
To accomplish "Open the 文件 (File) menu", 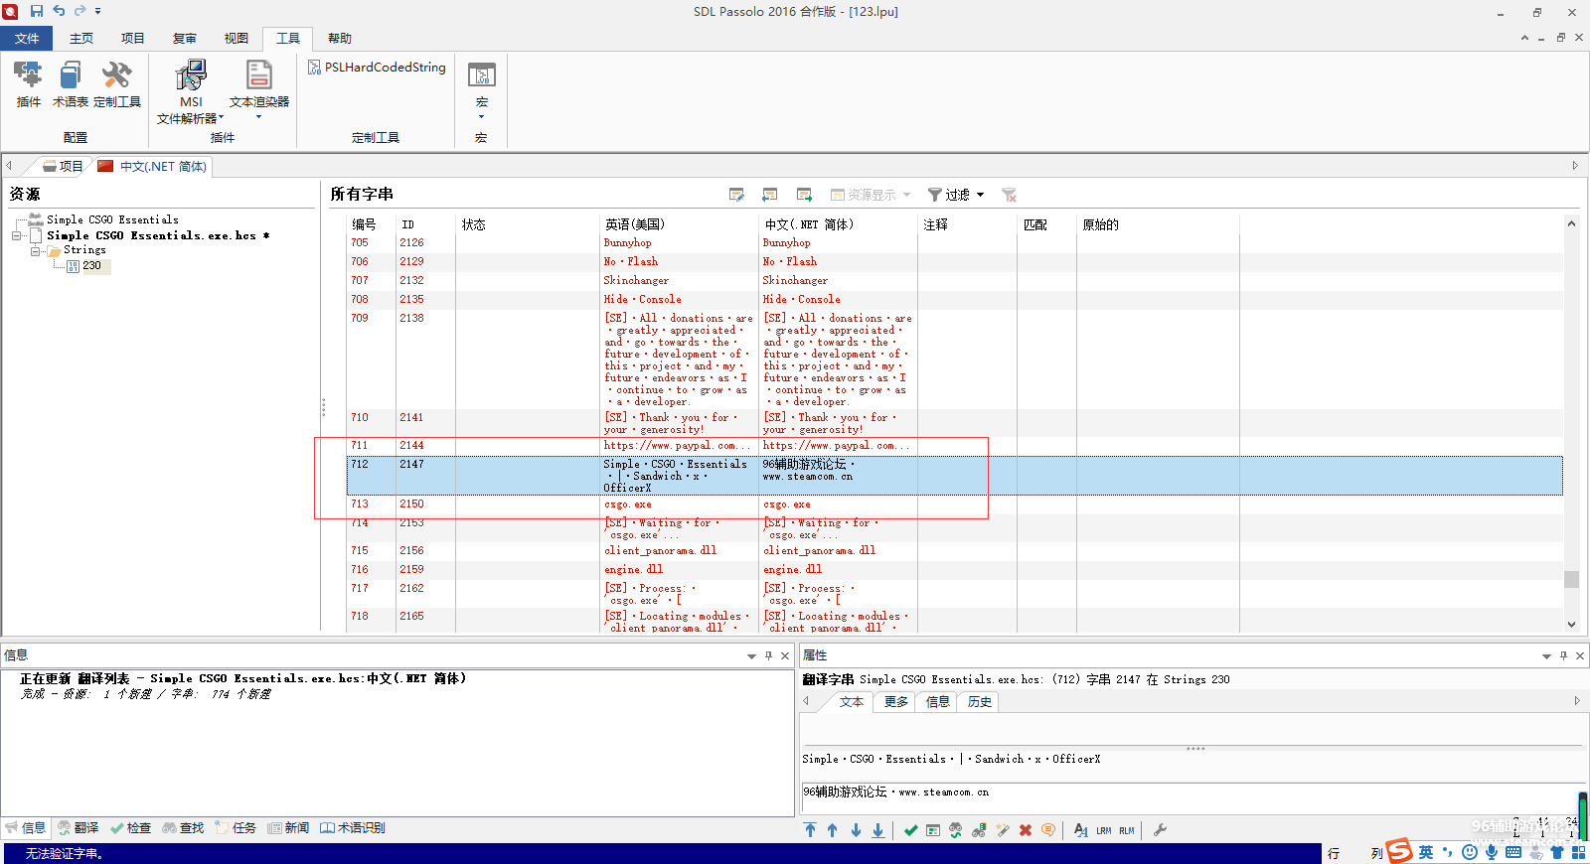I will (27, 39).
